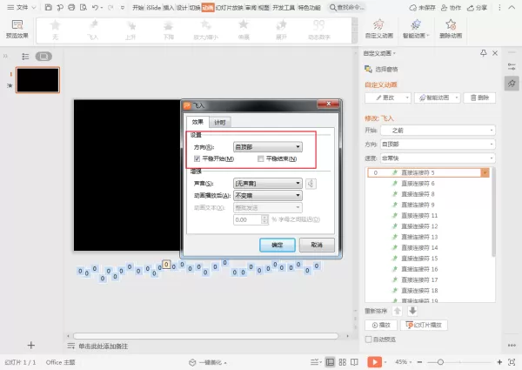This screenshot has height=370, width=522.
Task: Click the 分享 share button
Action: 477,8
